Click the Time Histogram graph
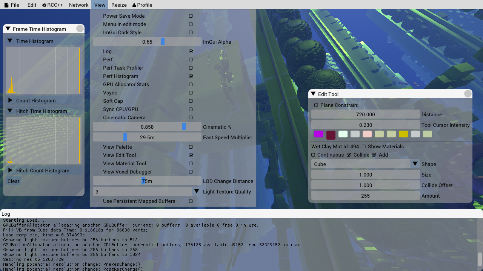The width and height of the screenshot is (483, 271). tap(43, 70)
